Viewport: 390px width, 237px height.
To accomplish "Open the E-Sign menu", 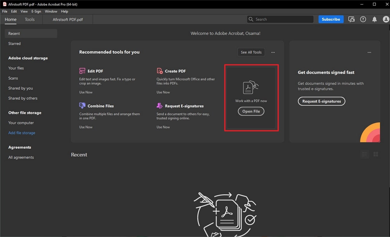I will coord(36,11).
